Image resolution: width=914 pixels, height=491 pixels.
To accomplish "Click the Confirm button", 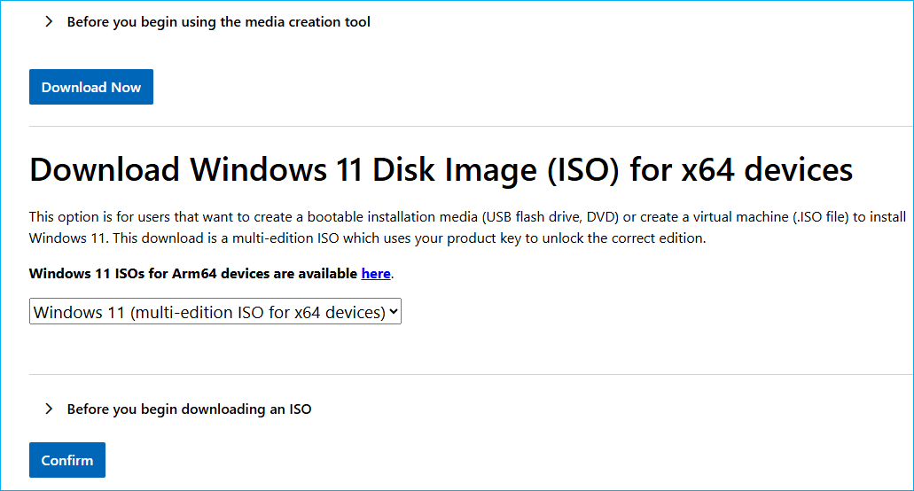I will pos(67,460).
